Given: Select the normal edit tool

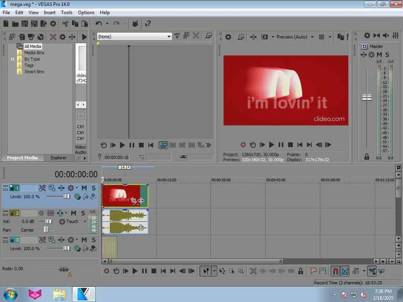Looking at the screenshot, I should click(206, 271).
